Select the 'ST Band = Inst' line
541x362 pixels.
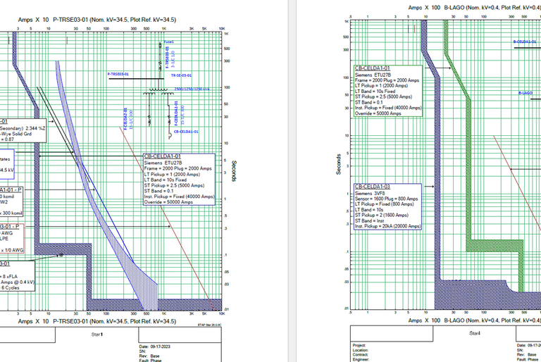370,220
